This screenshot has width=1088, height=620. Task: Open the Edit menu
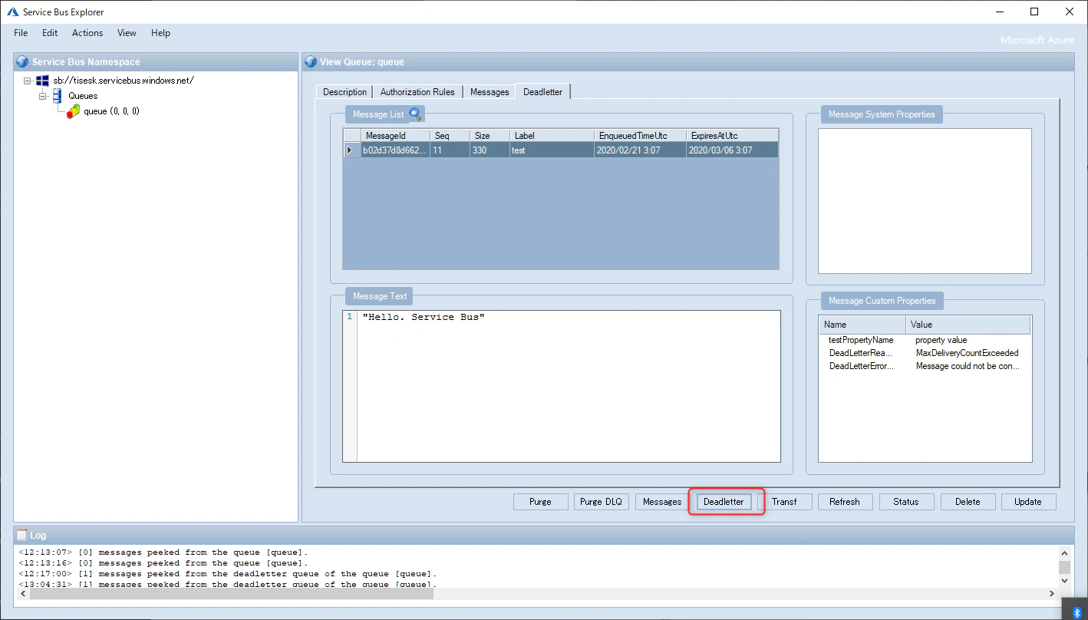(50, 33)
